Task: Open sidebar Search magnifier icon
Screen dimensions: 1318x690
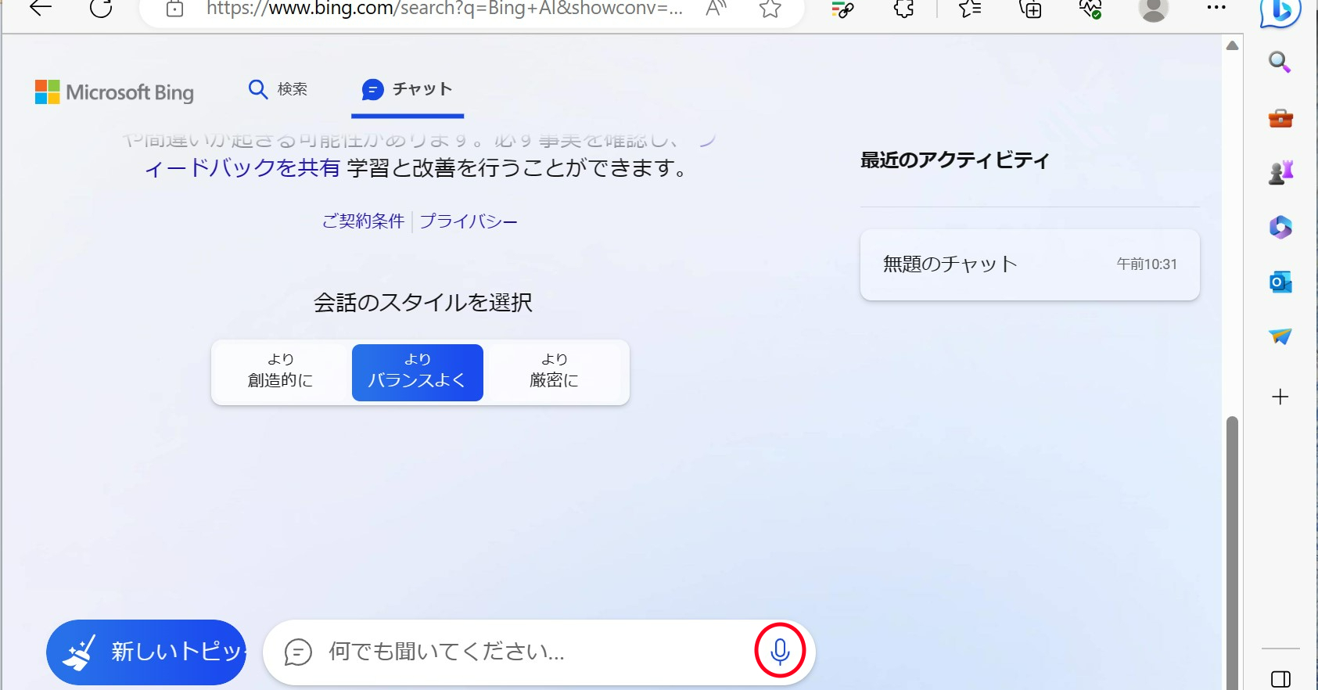Action: tap(1280, 62)
